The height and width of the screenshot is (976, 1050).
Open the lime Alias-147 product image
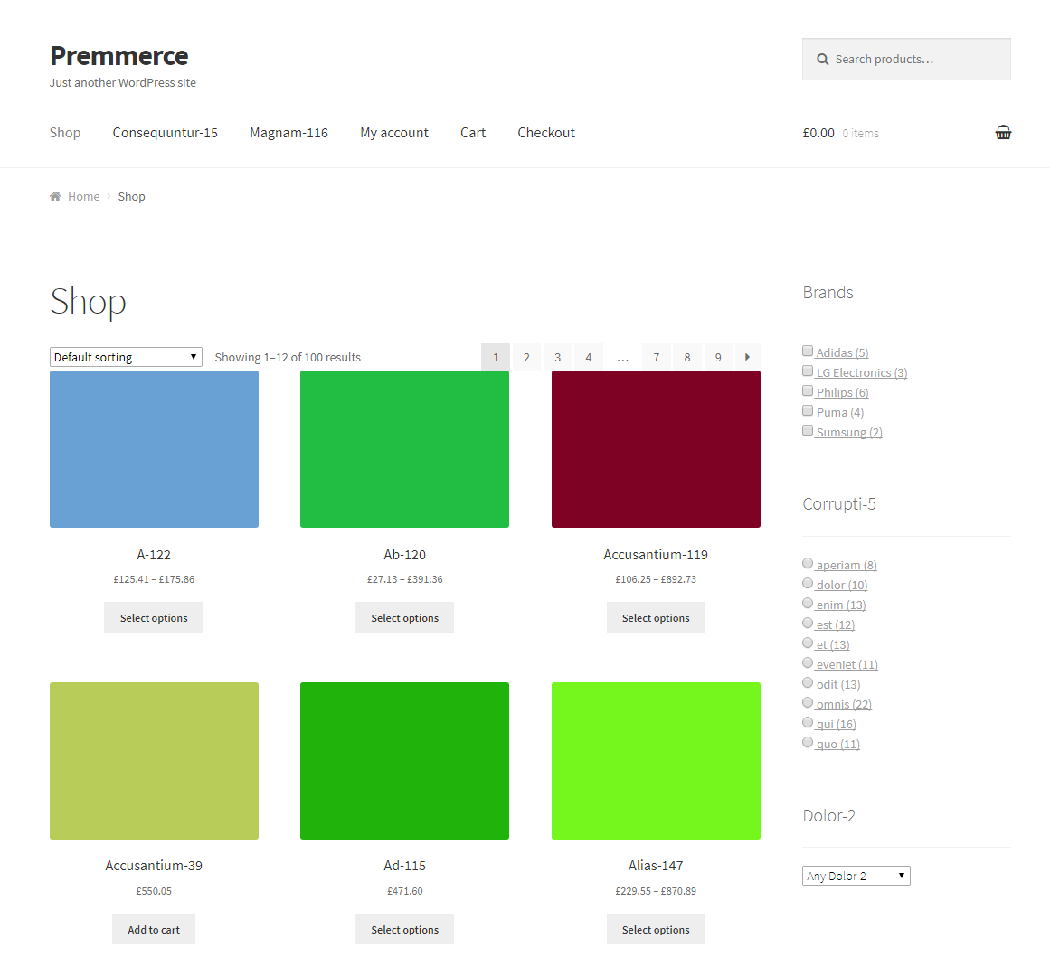(656, 761)
